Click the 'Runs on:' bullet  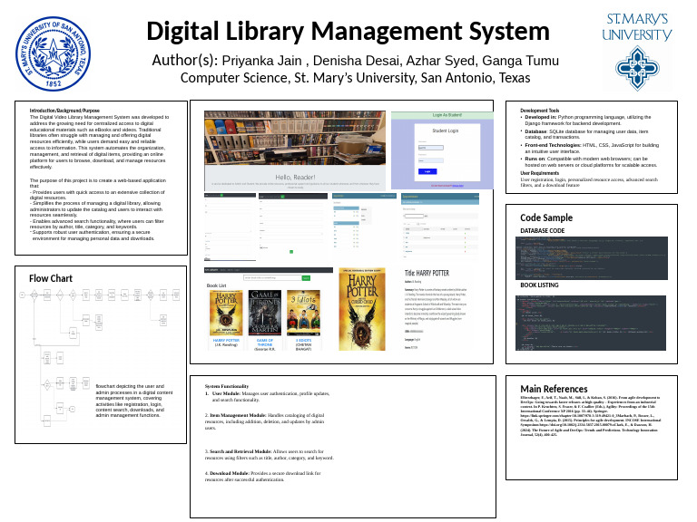pyautogui.click(x=589, y=161)
